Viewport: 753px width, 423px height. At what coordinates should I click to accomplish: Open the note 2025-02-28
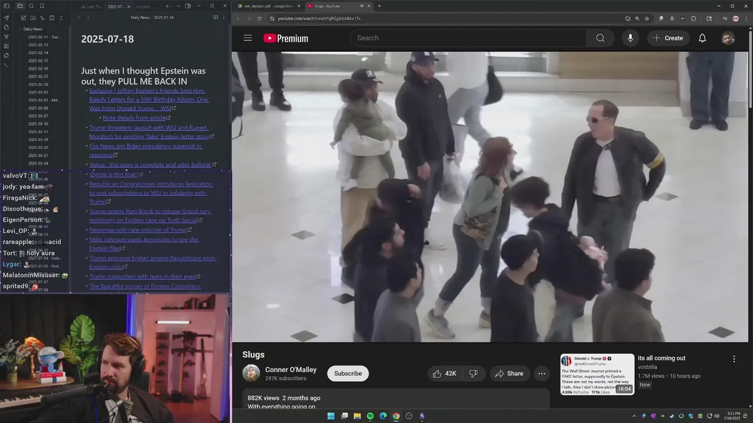point(38,84)
